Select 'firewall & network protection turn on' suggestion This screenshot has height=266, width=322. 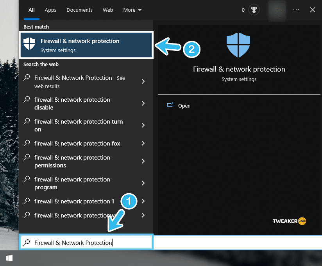coord(79,126)
